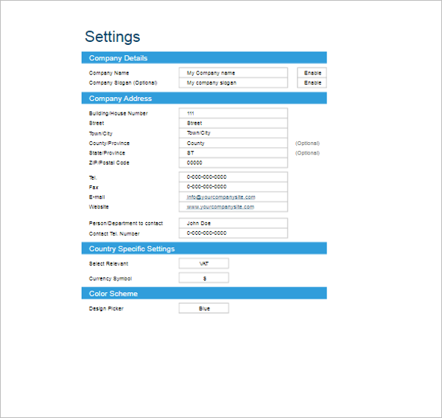Click the Company Slogan input field
This screenshot has width=442, height=418.
[233, 83]
